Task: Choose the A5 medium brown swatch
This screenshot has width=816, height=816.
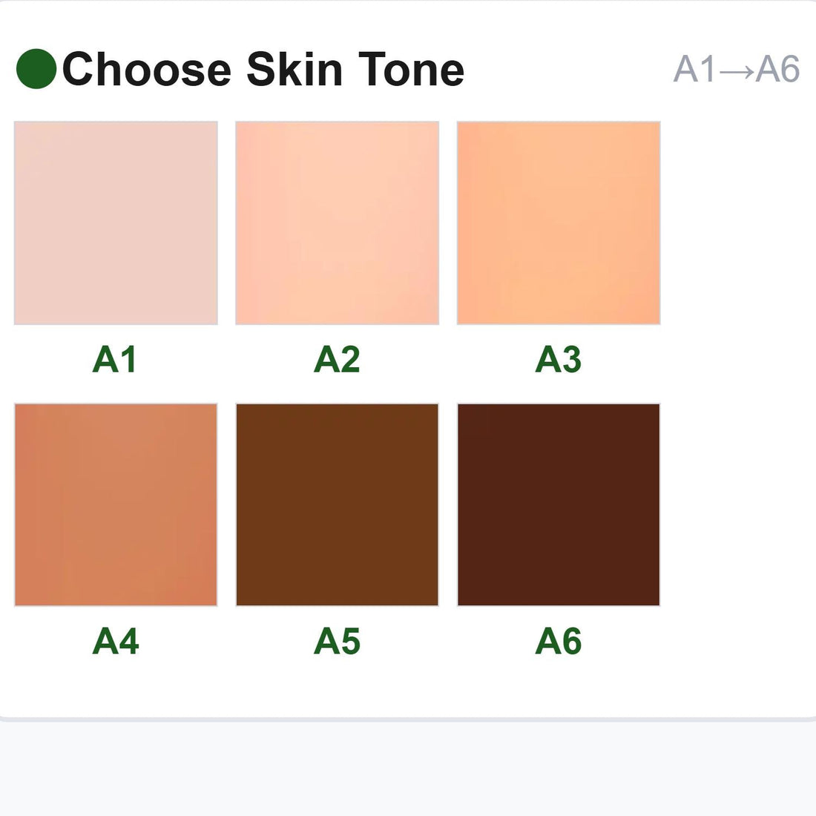Action: [x=338, y=504]
